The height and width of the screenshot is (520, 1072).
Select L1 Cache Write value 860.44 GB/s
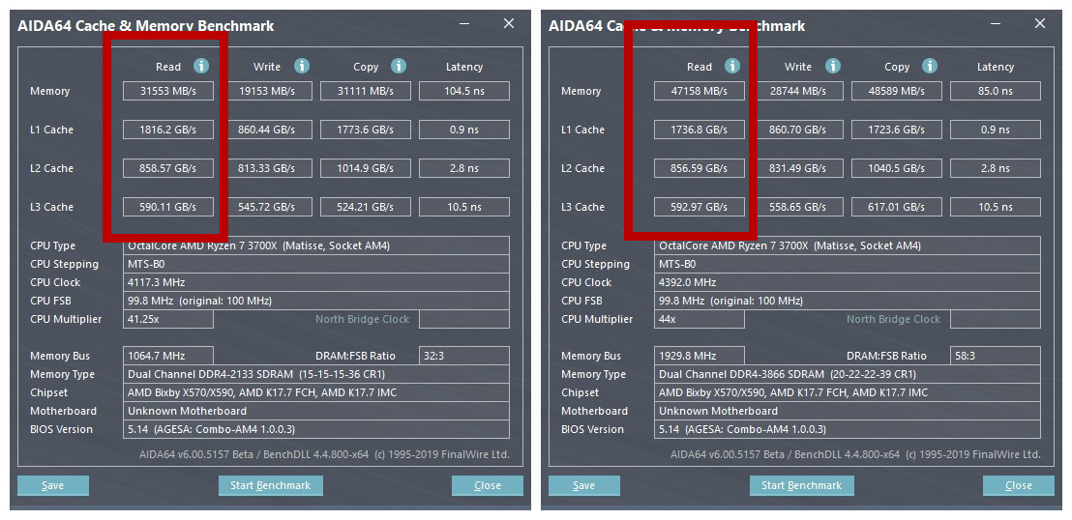tap(267, 130)
